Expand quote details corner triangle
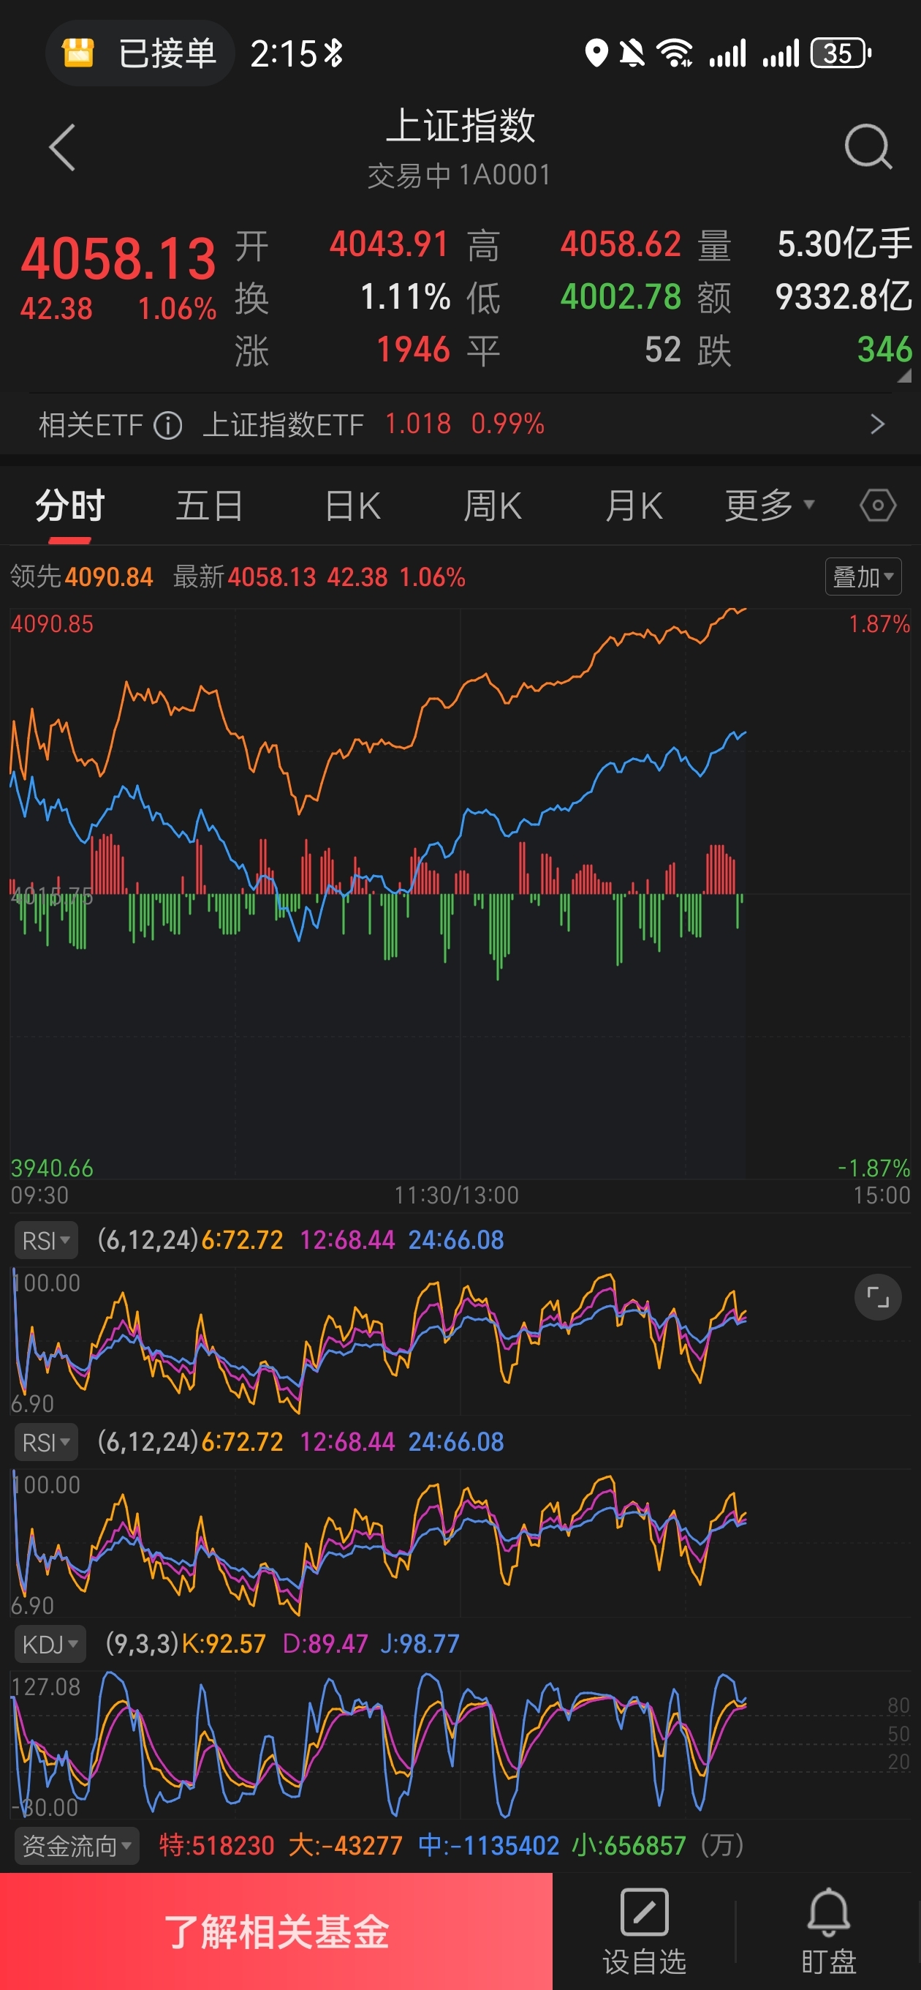 click(903, 376)
